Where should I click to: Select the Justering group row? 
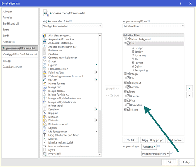coord(140,55)
